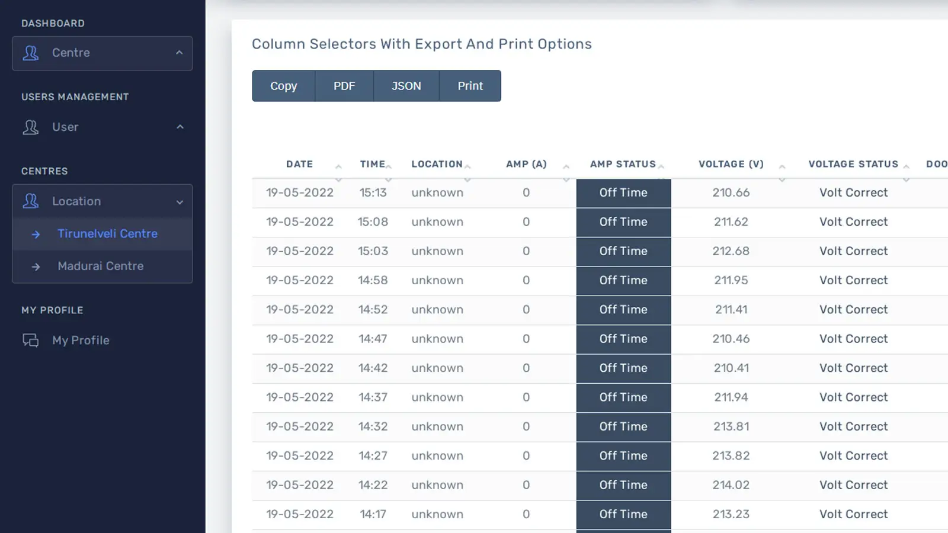
Task: Export table as PDF
Action: click(344, 86)
